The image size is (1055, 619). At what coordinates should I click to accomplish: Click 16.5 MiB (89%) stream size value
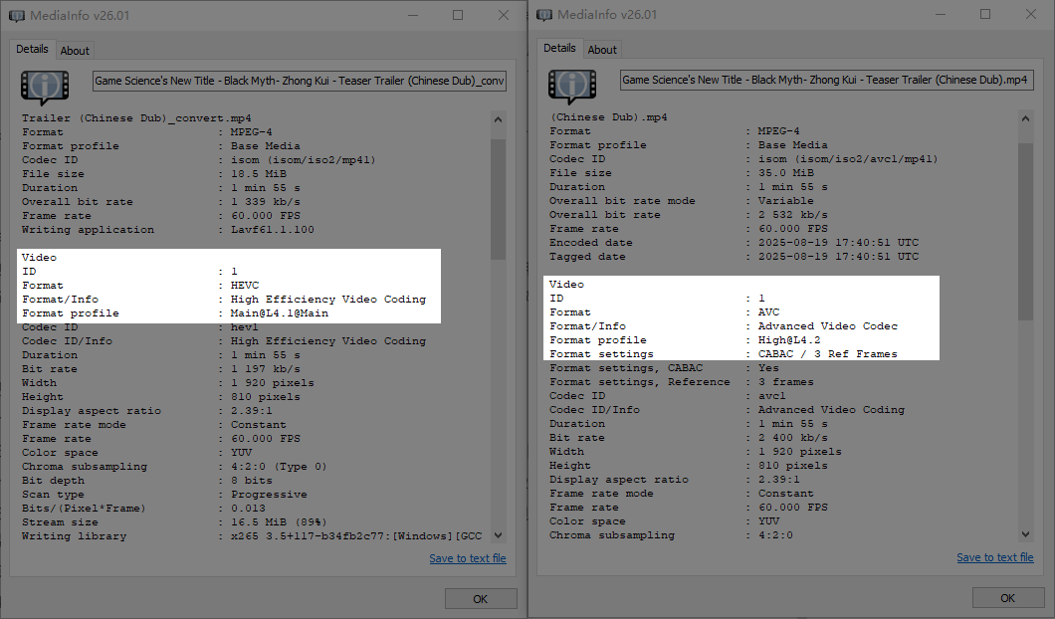point(279,522)
